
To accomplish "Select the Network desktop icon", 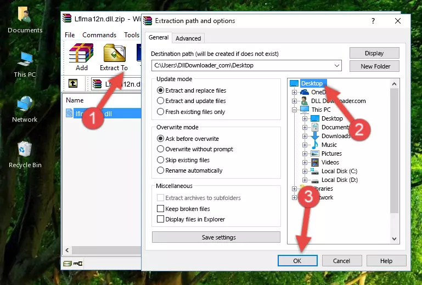I will [25, 104].
